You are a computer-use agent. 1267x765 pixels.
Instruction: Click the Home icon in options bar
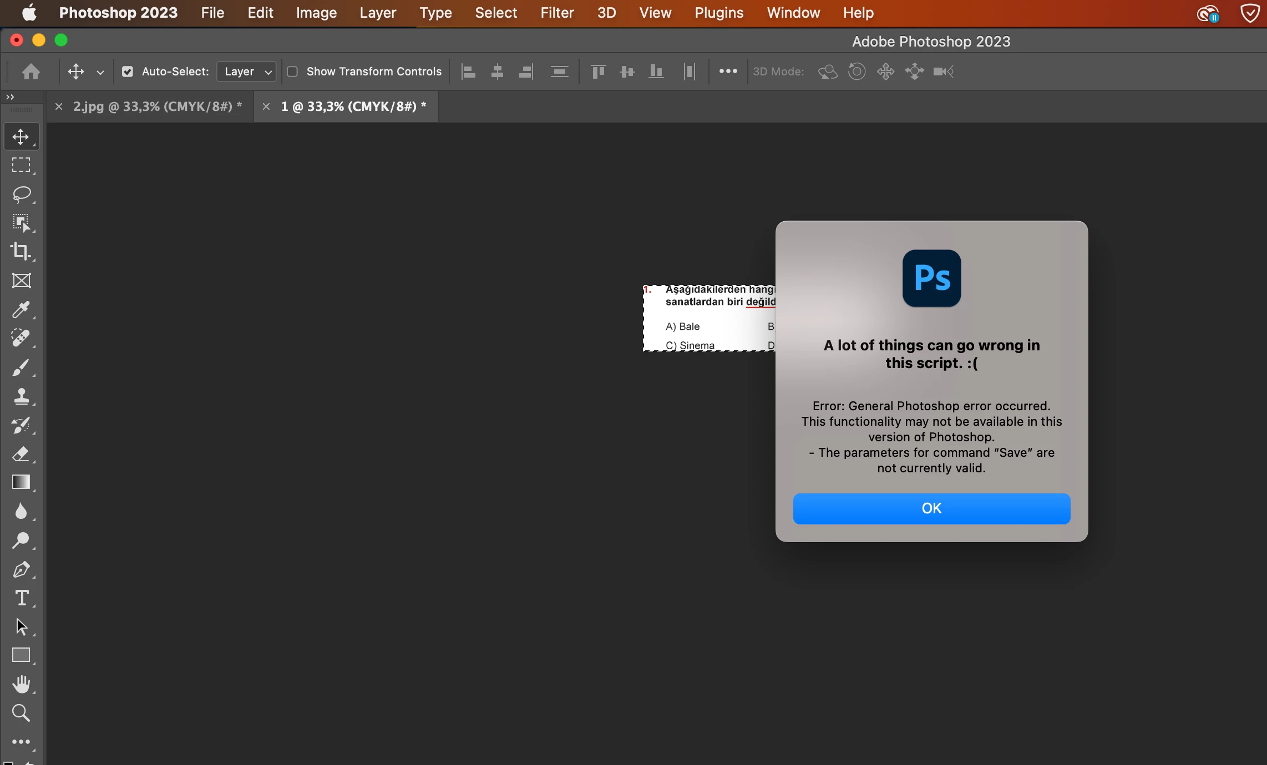pyautogui.click(x=31, y=72)
